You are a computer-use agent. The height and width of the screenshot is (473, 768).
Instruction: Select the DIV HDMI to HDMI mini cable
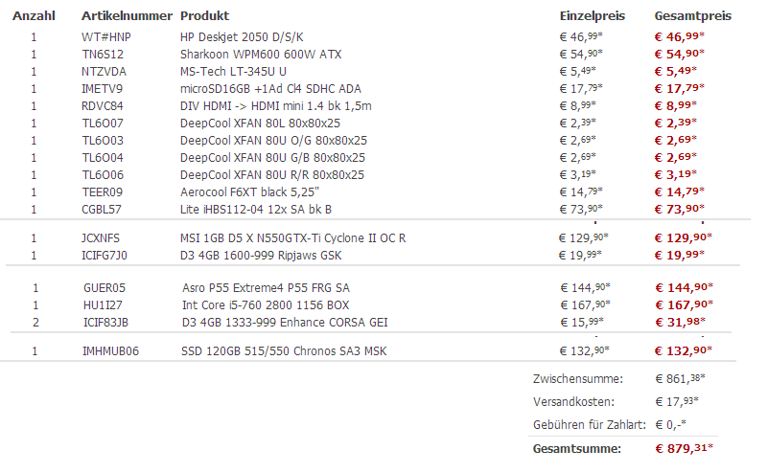[x=275, y=105]
